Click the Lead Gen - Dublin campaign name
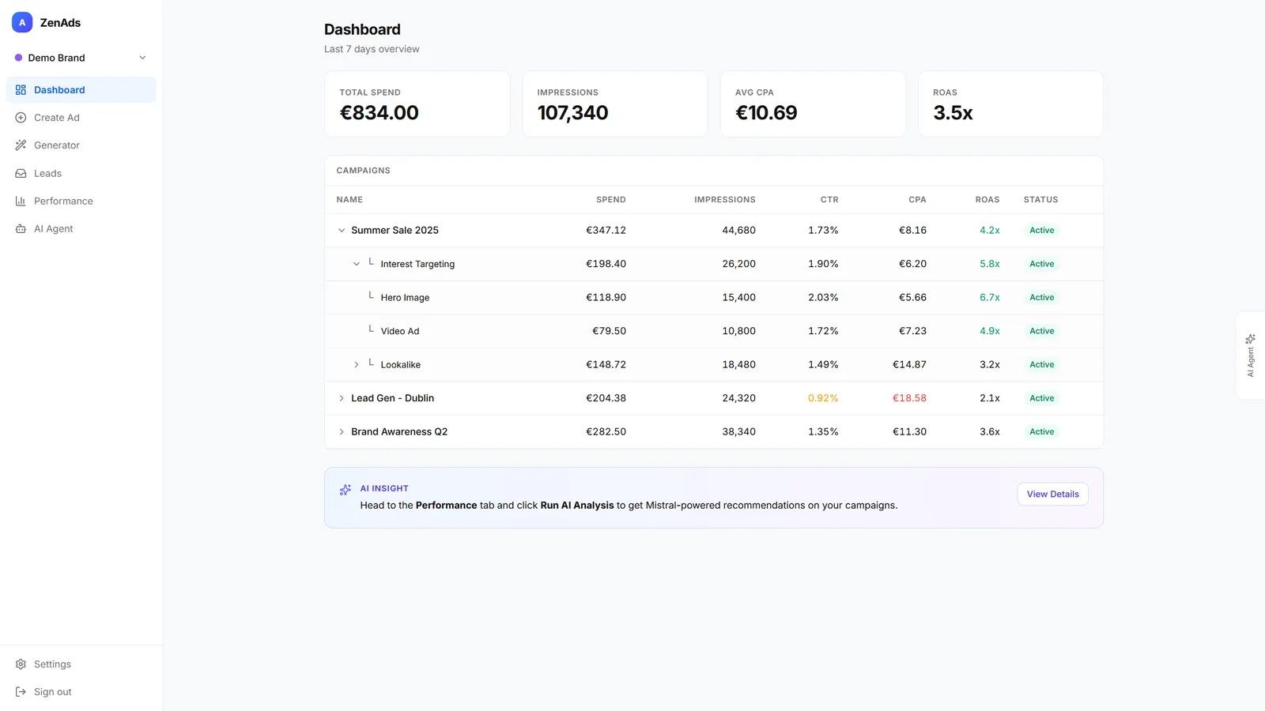 tap(392, 398)
